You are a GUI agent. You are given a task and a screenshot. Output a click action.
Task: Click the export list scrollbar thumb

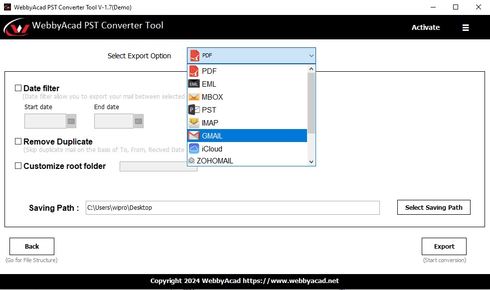tap(311, 103)
